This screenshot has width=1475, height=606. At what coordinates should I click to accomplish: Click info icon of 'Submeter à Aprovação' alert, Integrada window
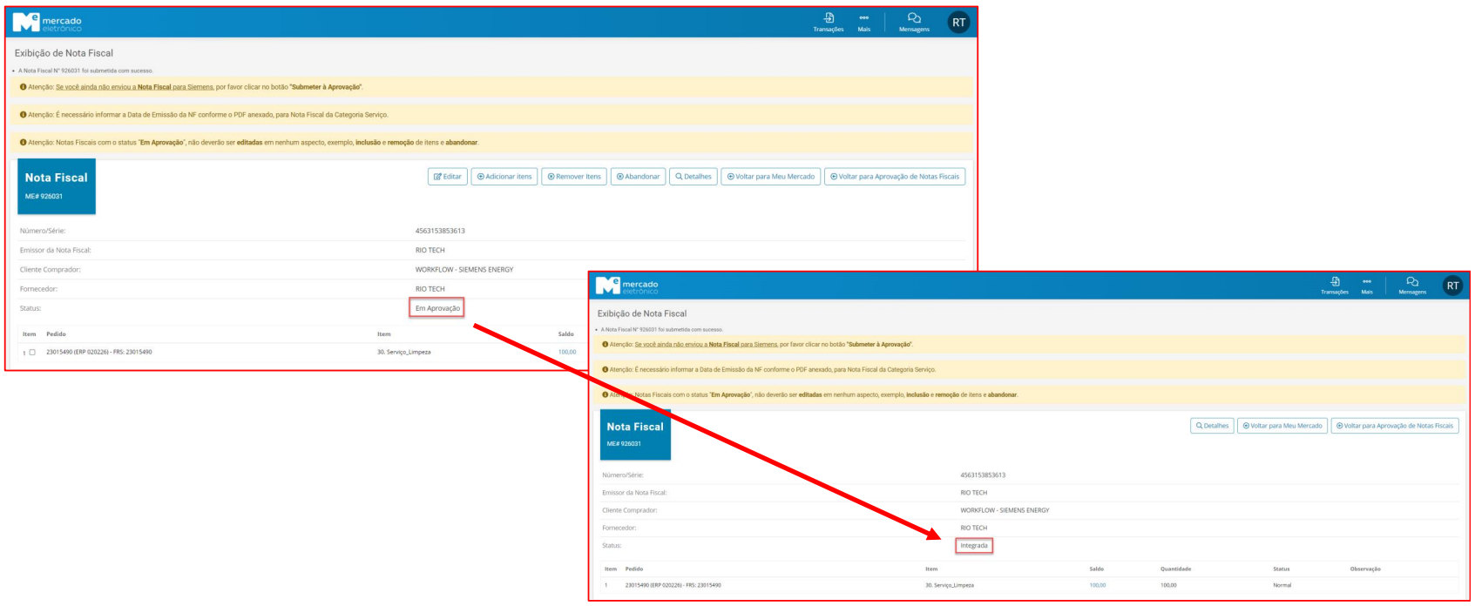click(606, 345)
